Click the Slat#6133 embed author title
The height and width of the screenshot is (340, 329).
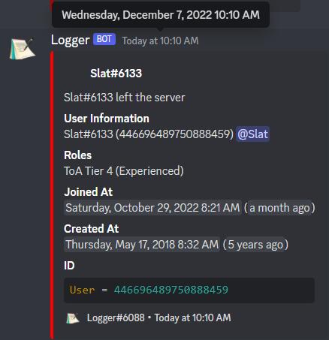[116, 74]
